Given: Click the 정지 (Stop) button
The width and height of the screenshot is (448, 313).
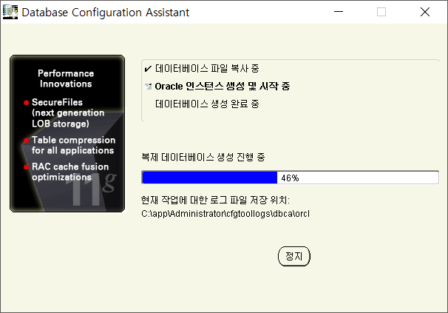Looking at the screenshot, I should coord(294,256).
